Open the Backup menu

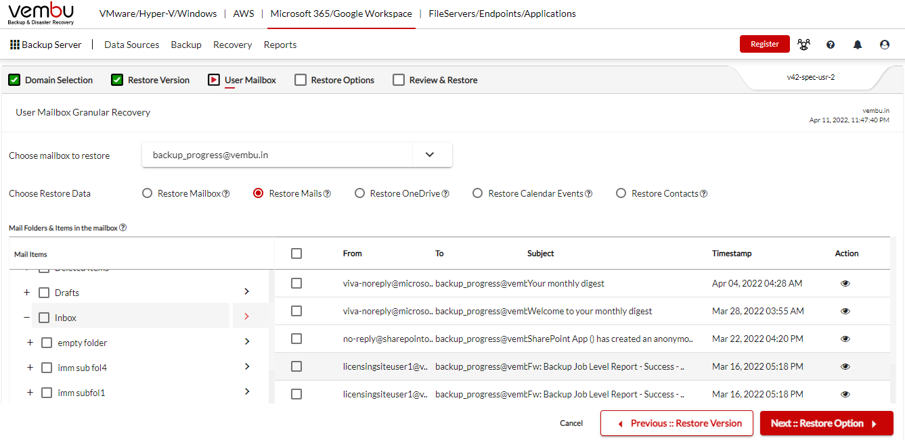186,45
